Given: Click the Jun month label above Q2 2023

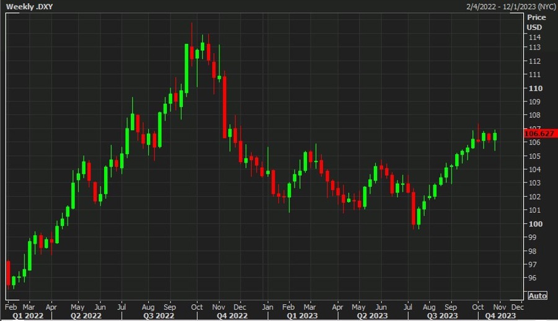Looking at the screenshot, I should tap(381, 307).
